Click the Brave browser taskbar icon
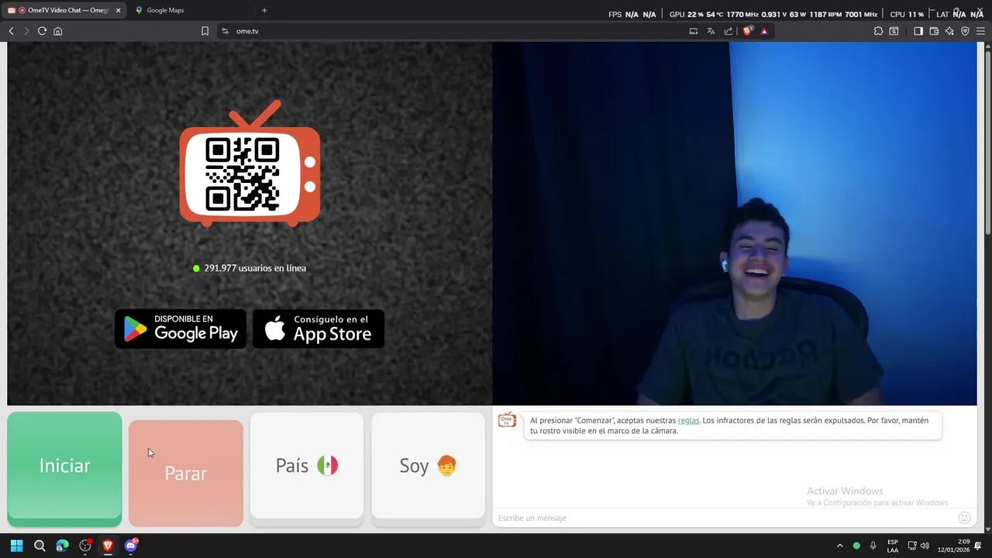 click(108, 546)
